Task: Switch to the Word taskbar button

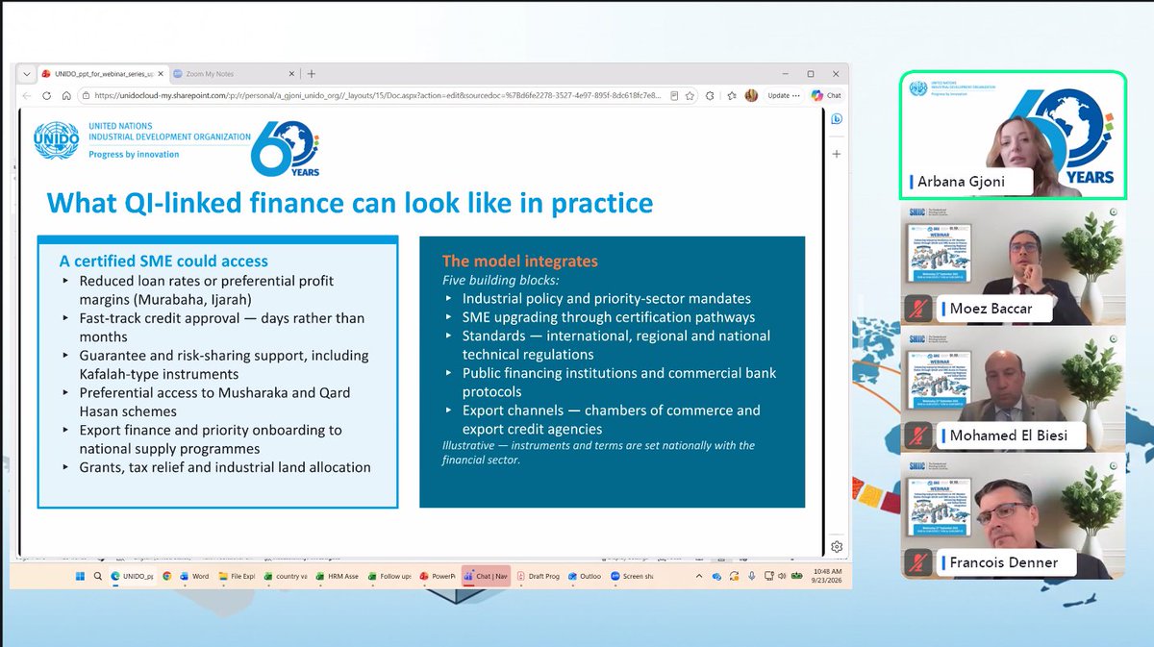Action: [x=195, y=576]
